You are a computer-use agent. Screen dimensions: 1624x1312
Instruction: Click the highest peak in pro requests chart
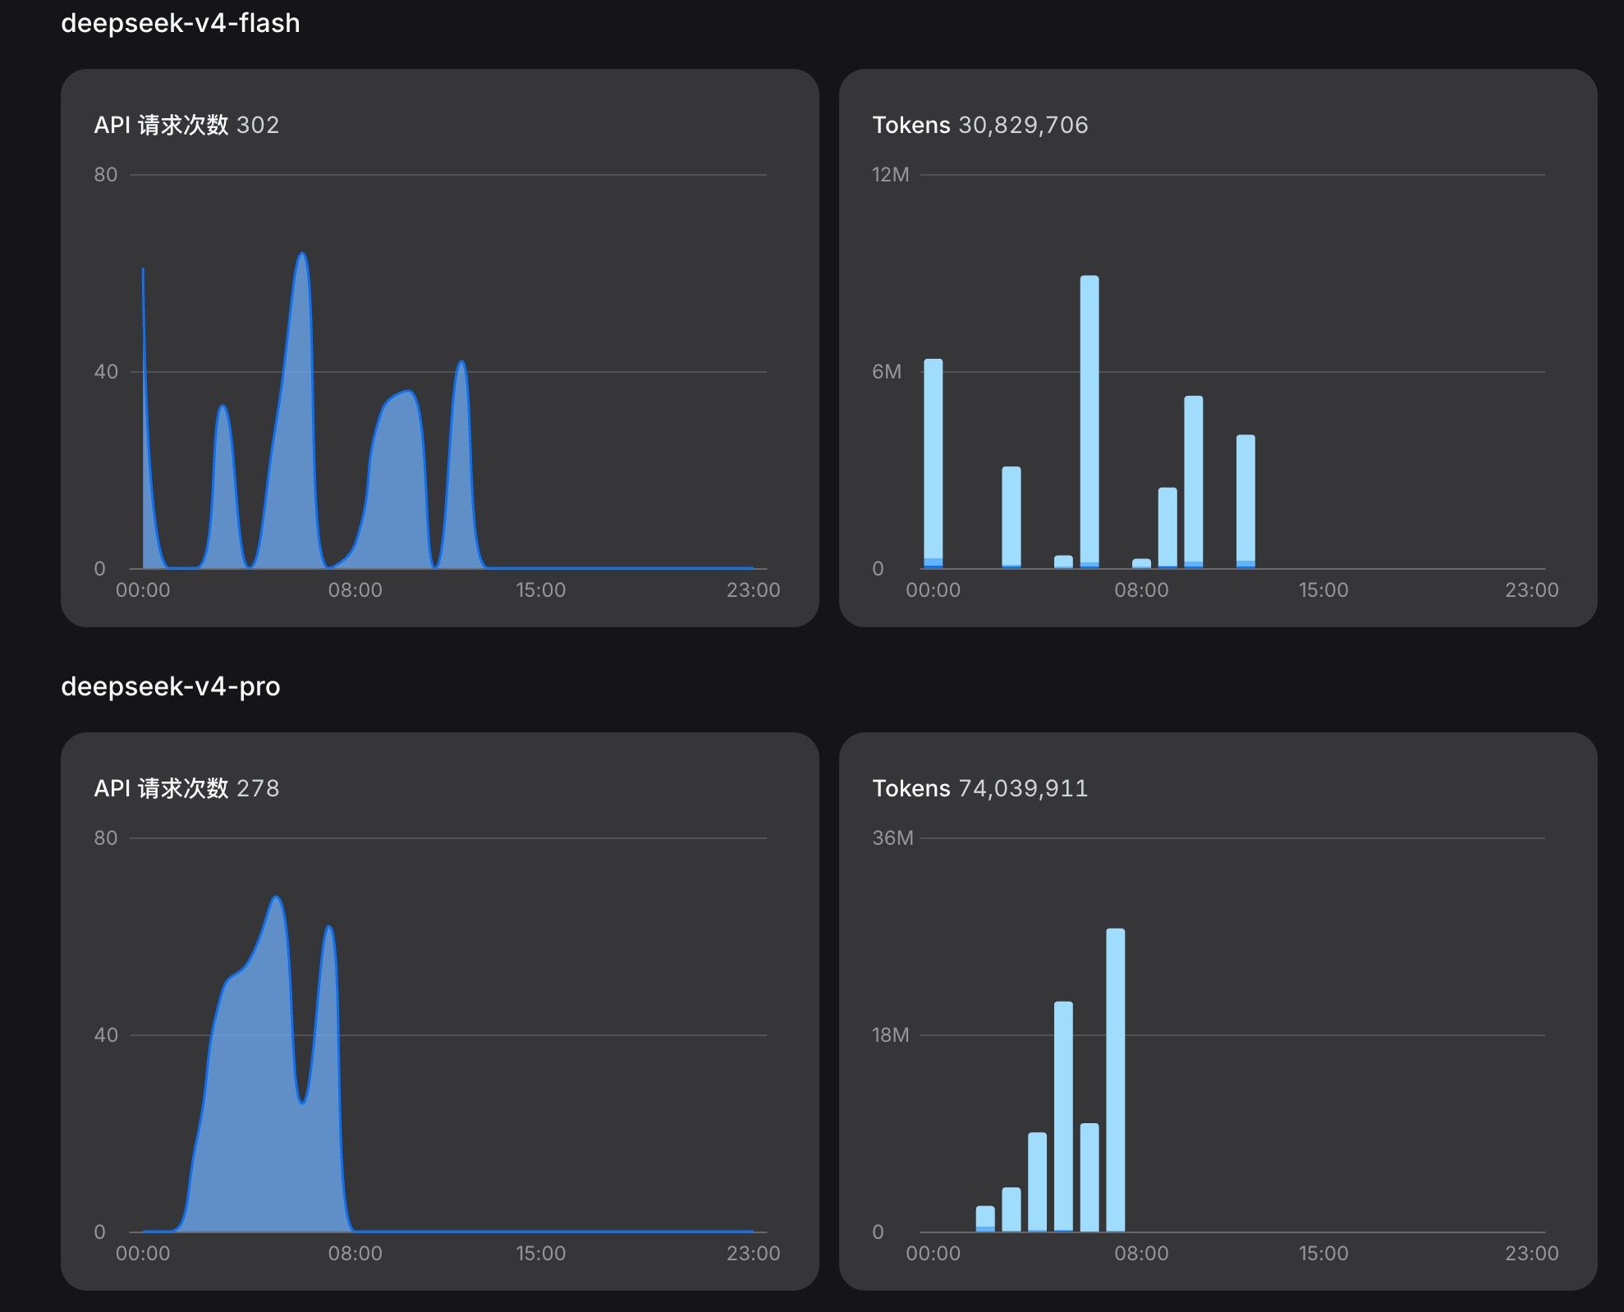tap(276, 897)
